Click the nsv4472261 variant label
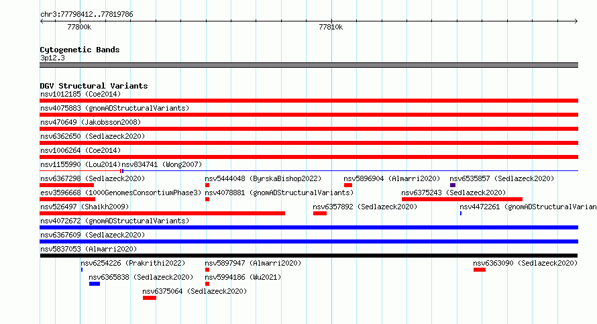The height and width of the screenshot is (324, 597). coord(528,207)
